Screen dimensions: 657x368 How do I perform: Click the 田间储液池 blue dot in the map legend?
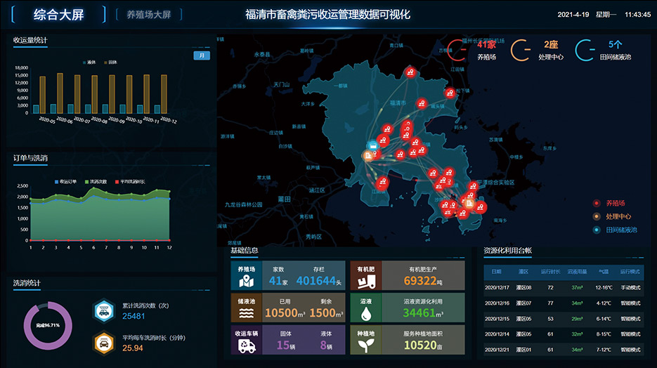597,230
